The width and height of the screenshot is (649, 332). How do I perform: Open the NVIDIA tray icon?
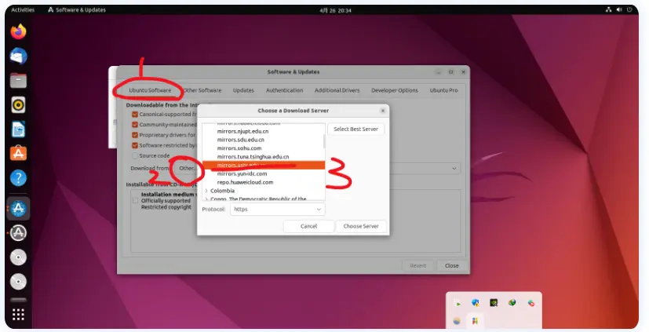(x=494, y=303)
